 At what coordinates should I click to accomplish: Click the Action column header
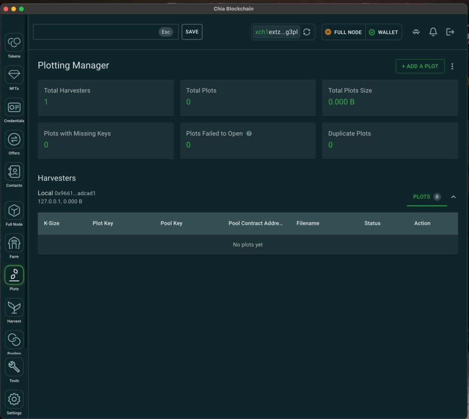click(x=422, y=223)
